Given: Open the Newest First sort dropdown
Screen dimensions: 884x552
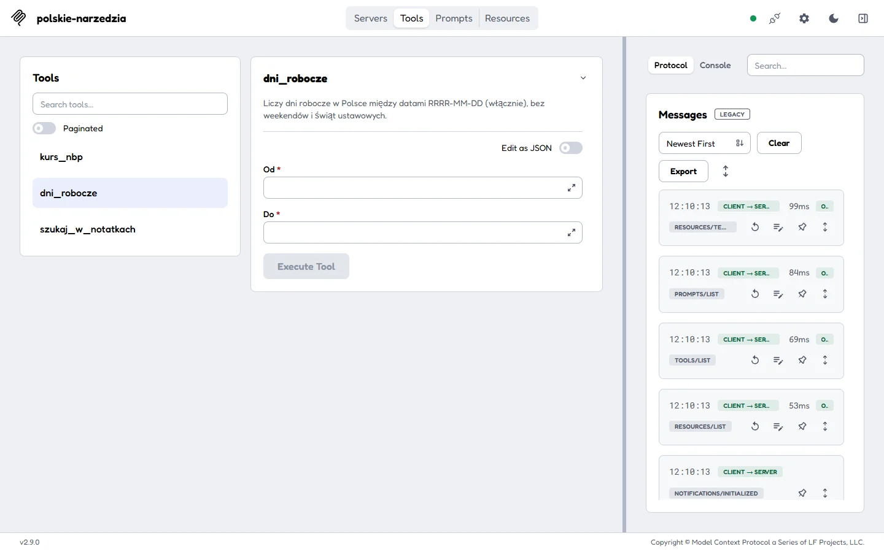Looking at the screenshot, I should click(705, 144).
